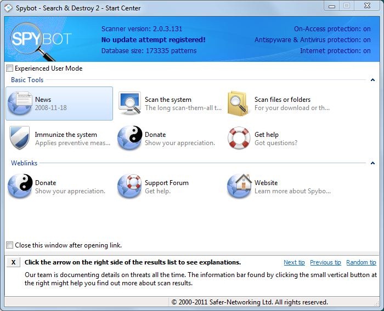Click 'Scanner version: 2.0.3.131' text
Image resolution: width=384 pixels, height=311 pixels.
pos(142,29)
